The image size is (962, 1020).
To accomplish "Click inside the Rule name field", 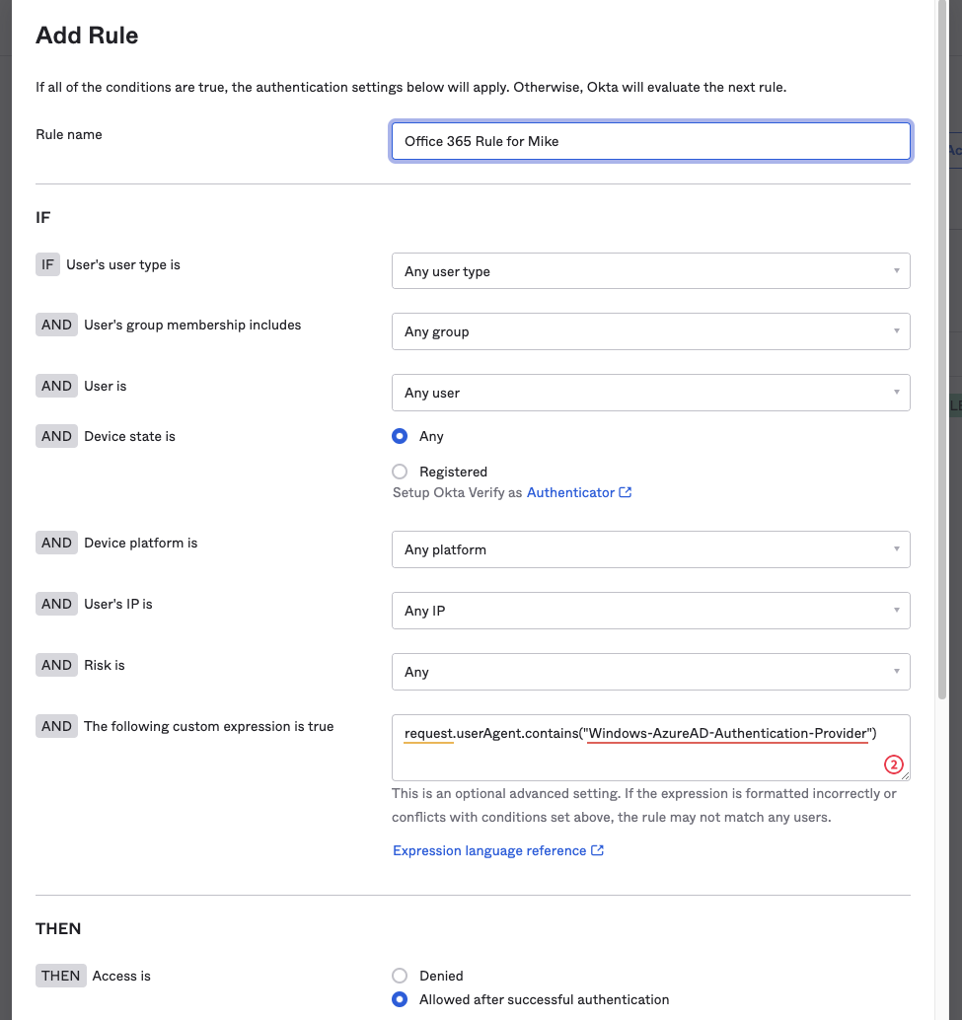I will 651,141.
